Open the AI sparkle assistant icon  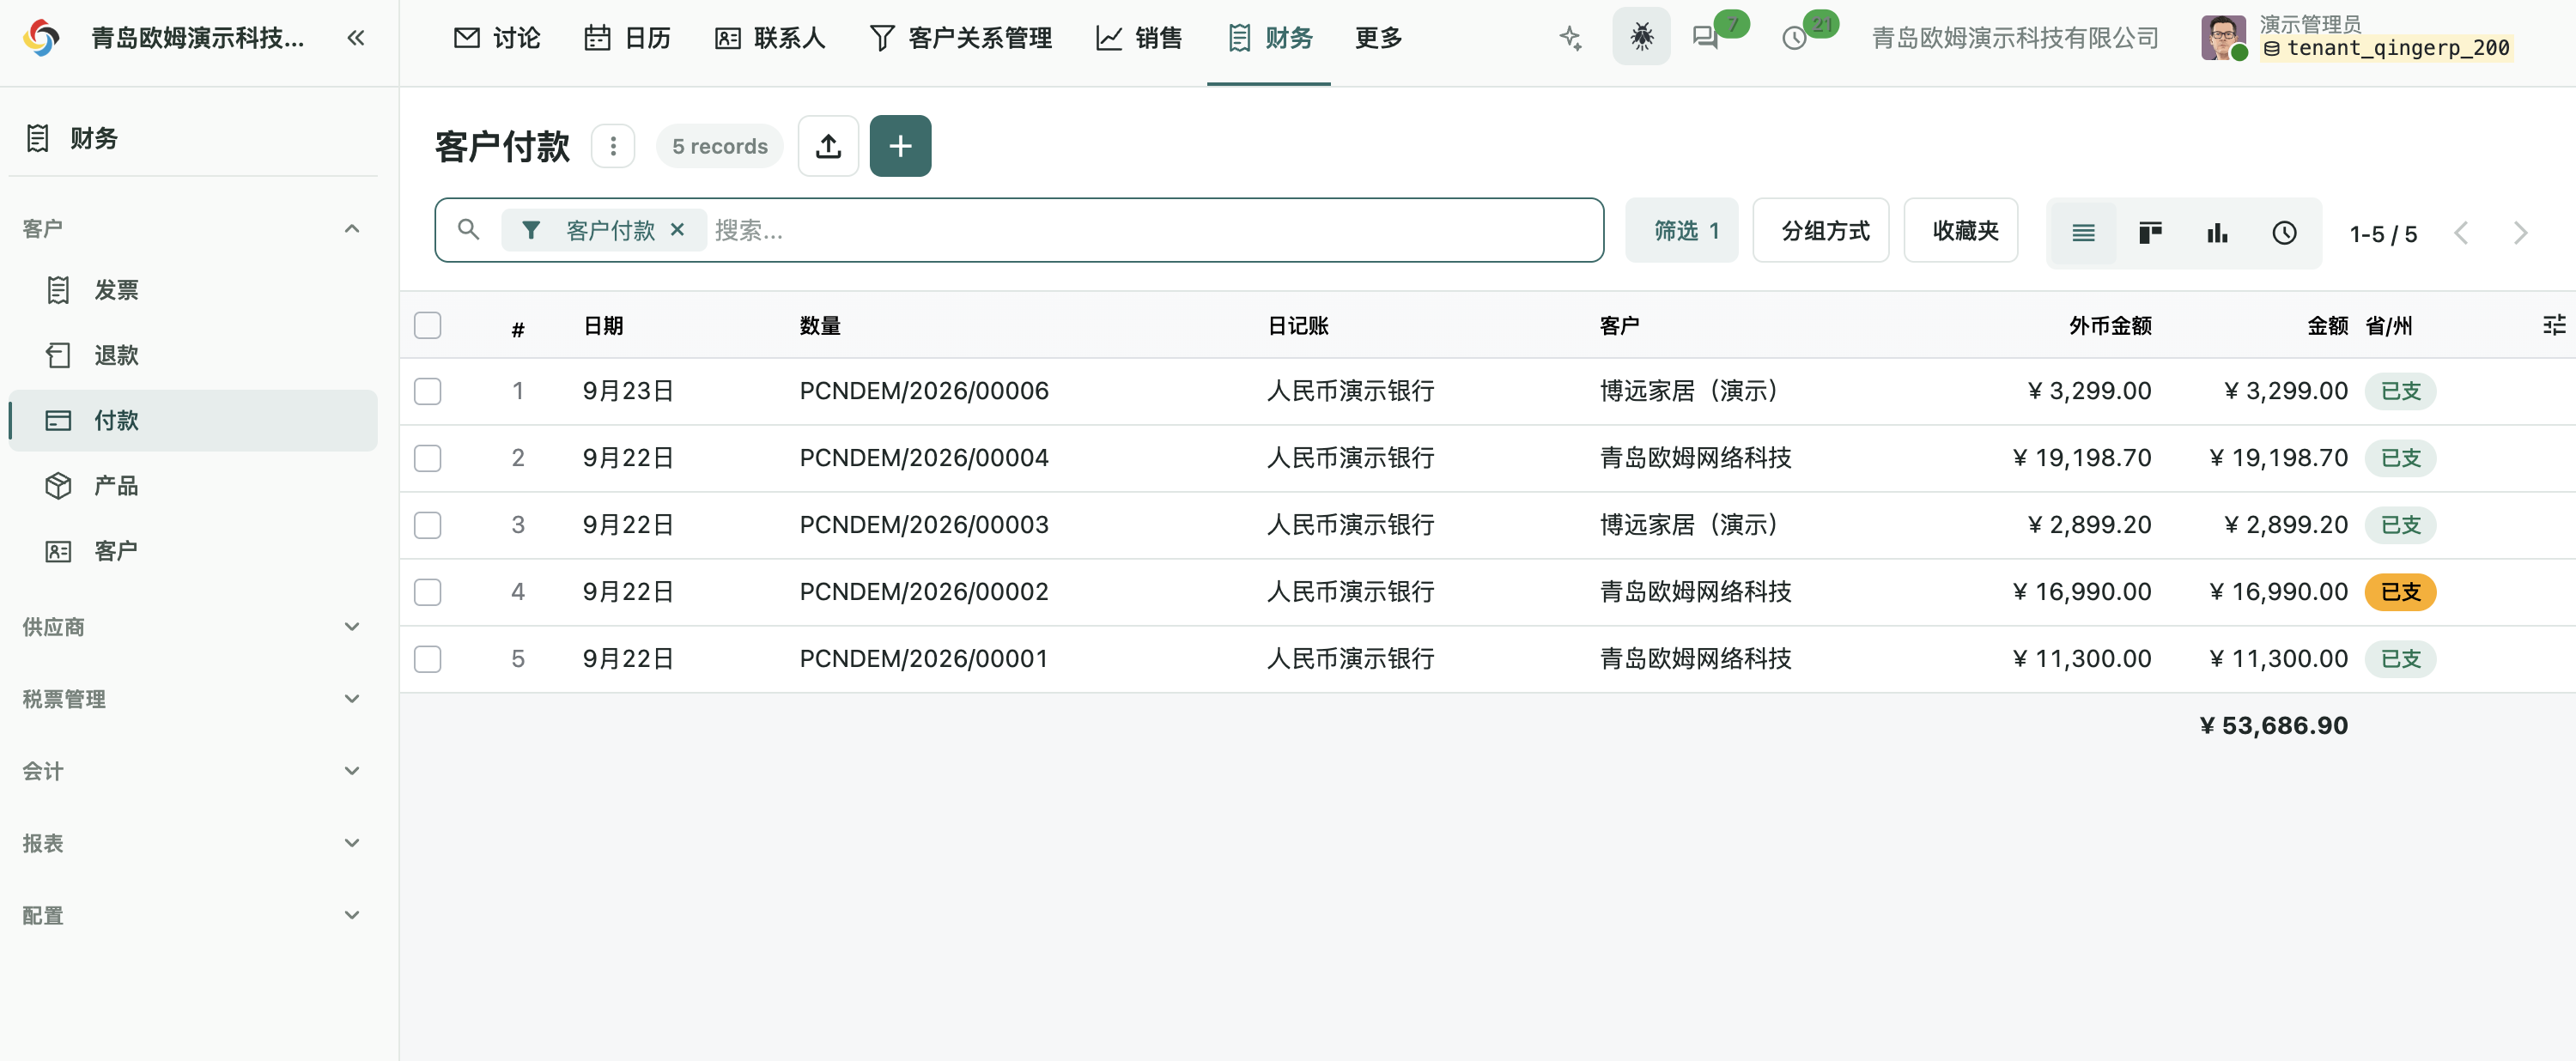pos(1571,38)
